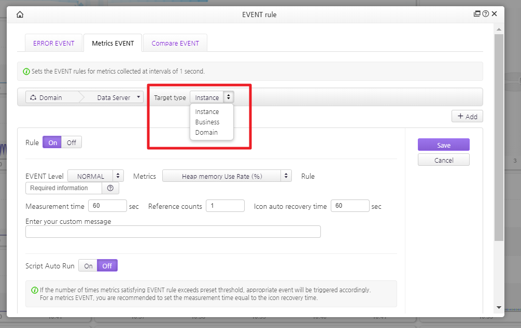Set Rule toggle to On
Image resolution: width=521 pixels, height=328 pixels.
click(52, 142)
